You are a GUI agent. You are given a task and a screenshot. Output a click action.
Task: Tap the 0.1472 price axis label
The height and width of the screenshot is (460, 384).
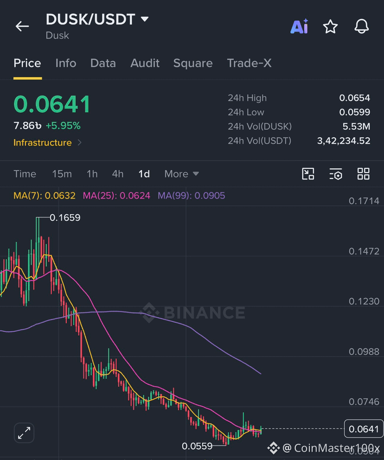(364, 251)
